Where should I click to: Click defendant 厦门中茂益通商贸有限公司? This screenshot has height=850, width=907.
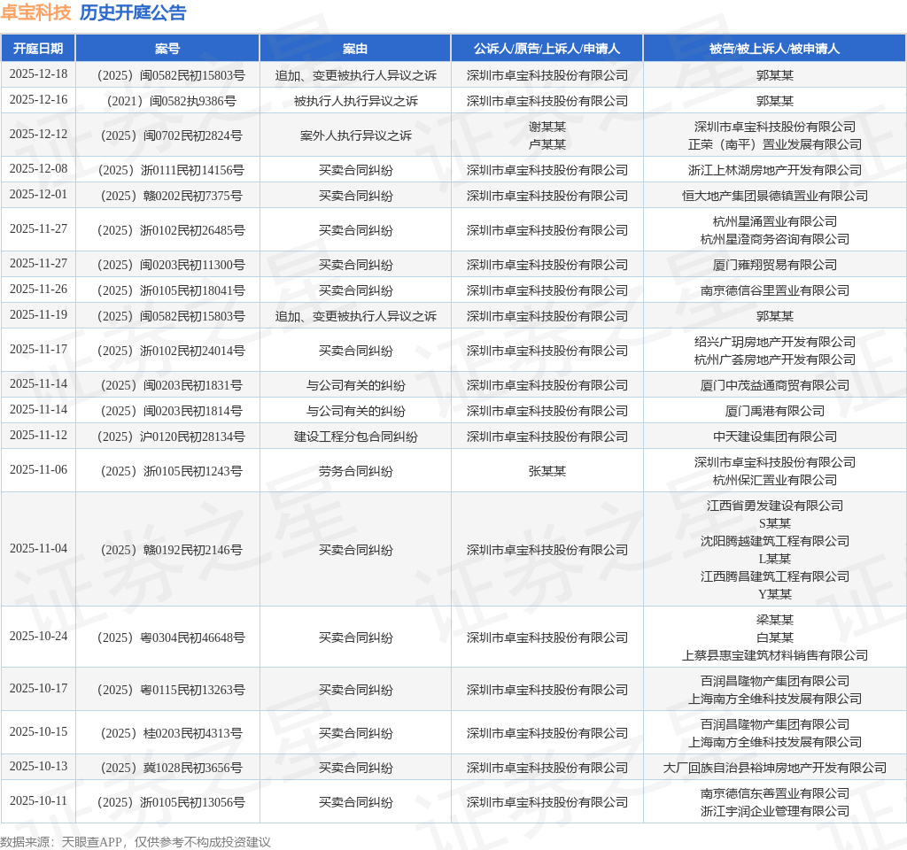click(774, 385)
